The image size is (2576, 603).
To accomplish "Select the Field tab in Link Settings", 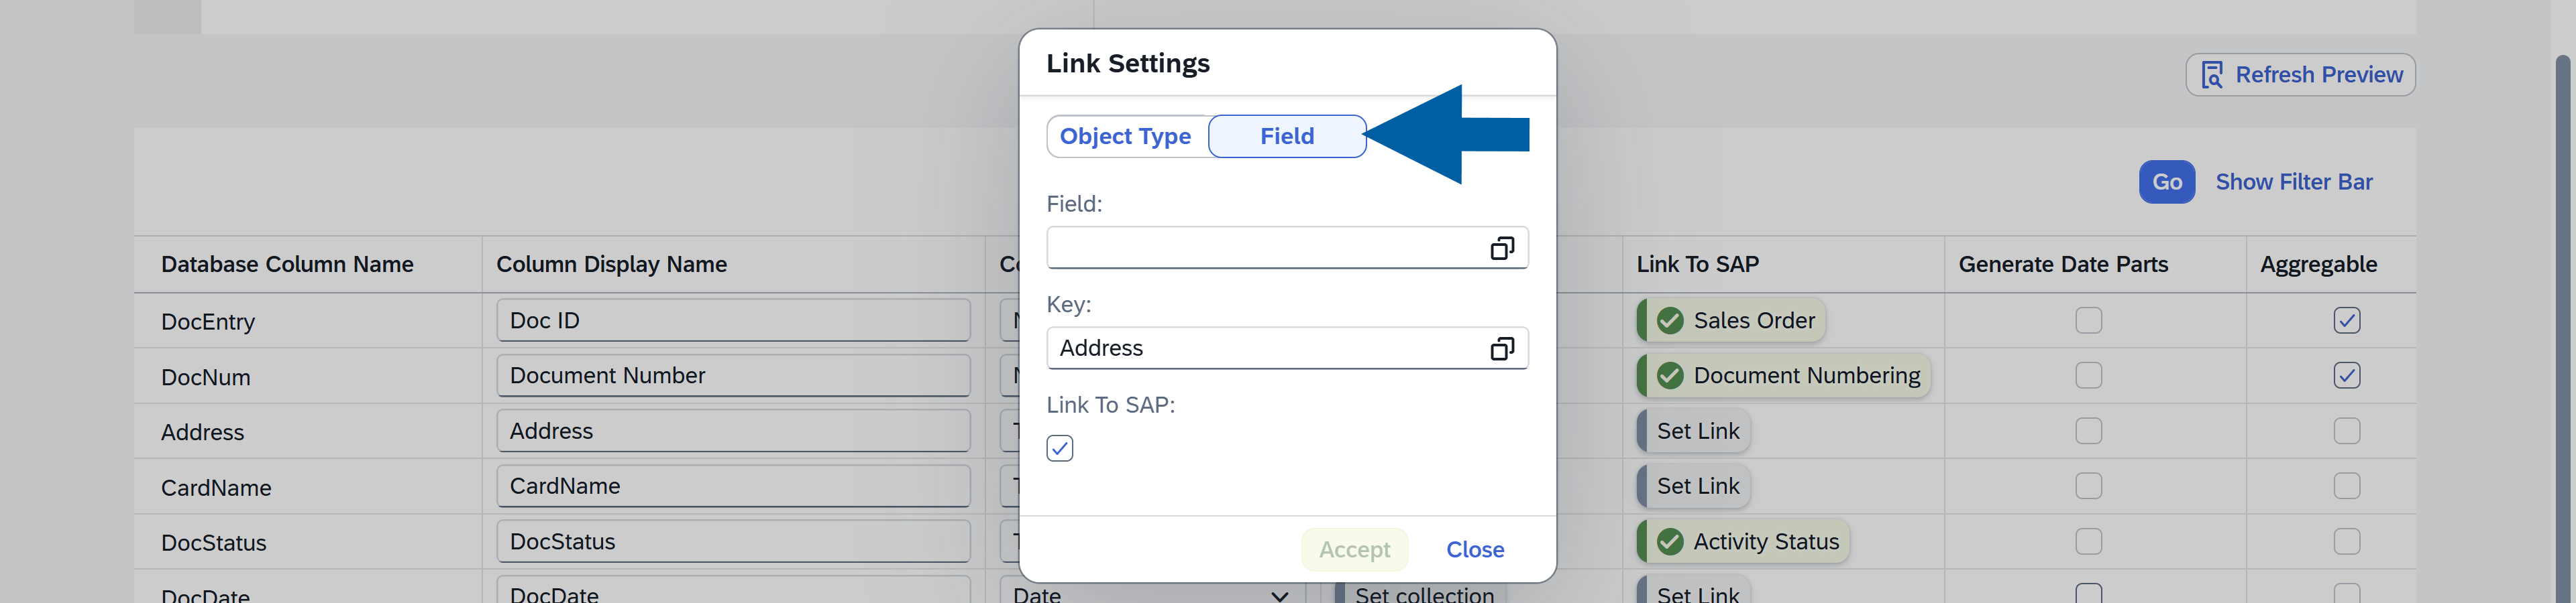I will pos(1286,137).
